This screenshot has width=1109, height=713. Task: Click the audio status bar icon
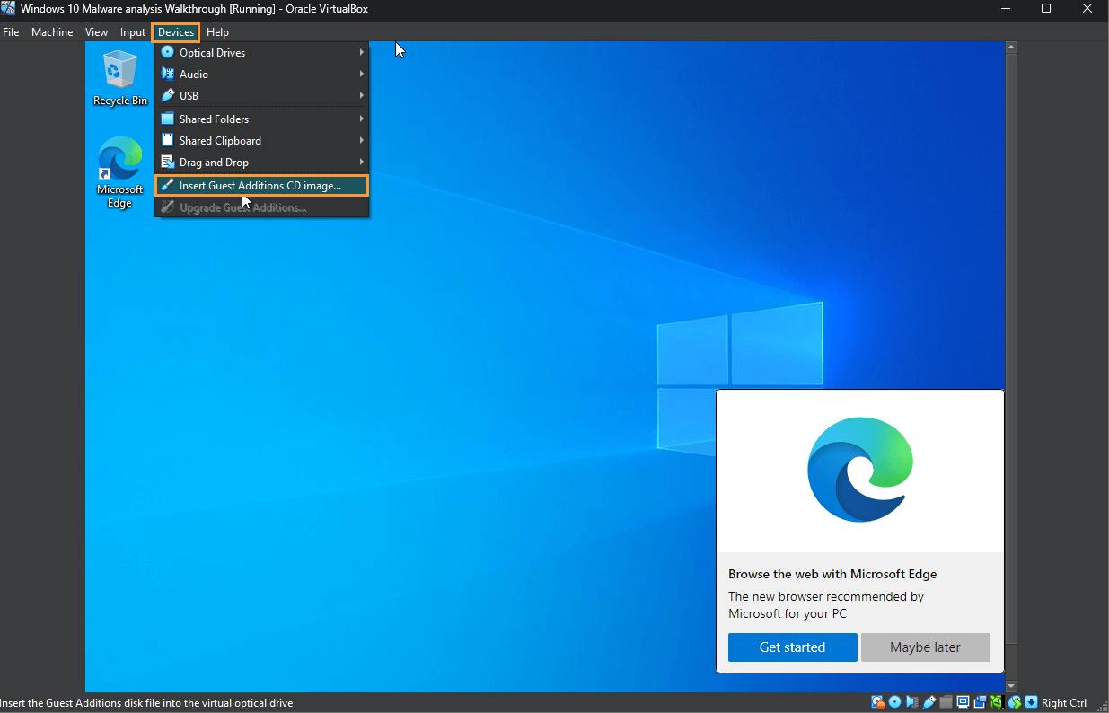(911, 702)
